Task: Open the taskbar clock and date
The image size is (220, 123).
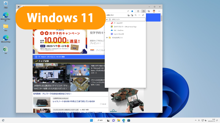Action: tap(211, 120)
